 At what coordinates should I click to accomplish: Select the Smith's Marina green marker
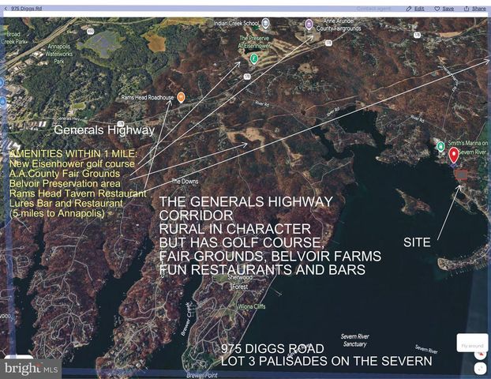pos(440,147)
